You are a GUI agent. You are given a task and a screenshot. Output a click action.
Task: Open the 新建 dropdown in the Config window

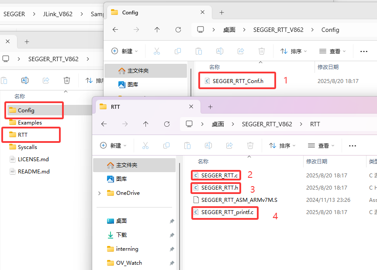coord(124,51)
